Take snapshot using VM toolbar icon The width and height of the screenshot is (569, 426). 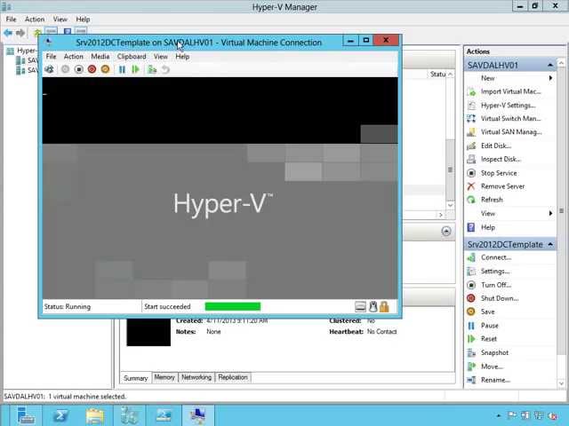coord(152,69)
